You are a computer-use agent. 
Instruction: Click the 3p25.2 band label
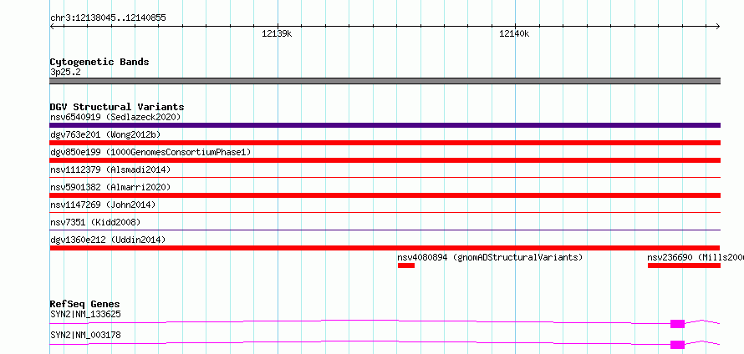pos(64,73)
